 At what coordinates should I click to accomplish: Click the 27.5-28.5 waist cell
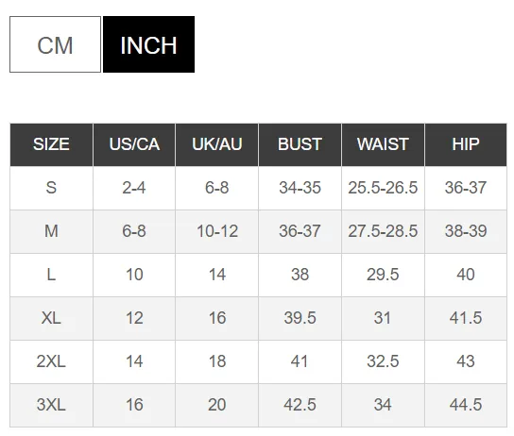383,231
